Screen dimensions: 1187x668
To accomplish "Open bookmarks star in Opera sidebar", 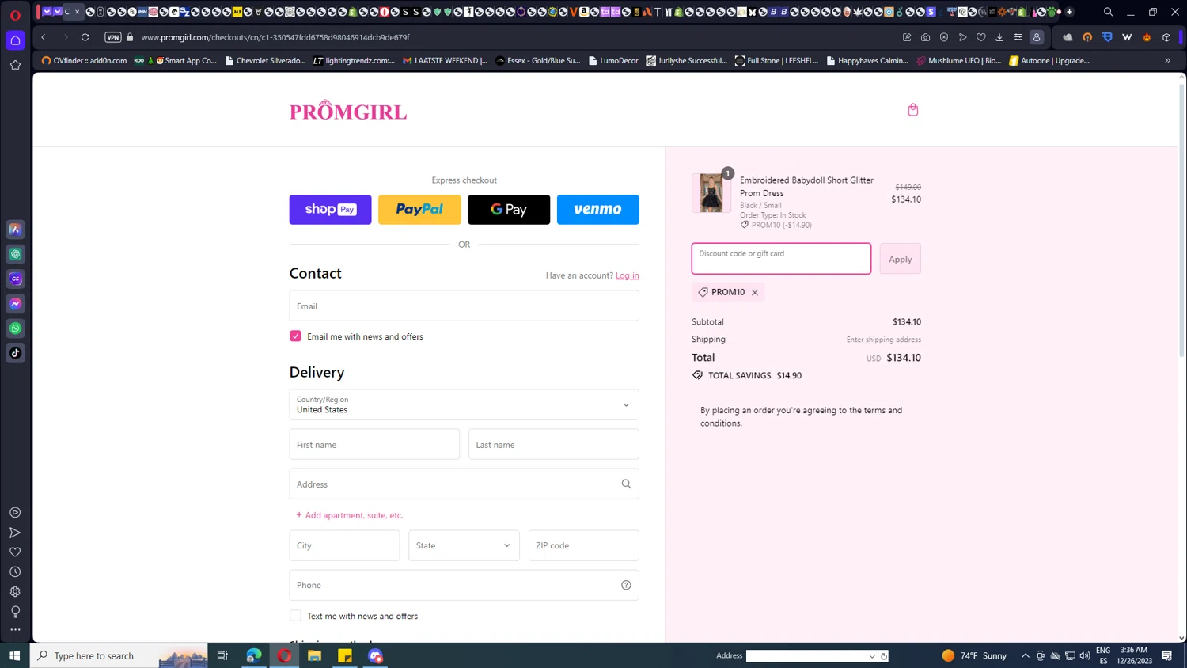I will pyautogui.click(x=15, y=66).
